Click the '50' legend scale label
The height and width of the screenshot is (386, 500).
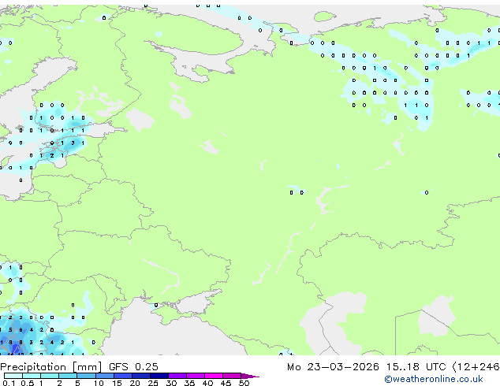pos(244,383)
